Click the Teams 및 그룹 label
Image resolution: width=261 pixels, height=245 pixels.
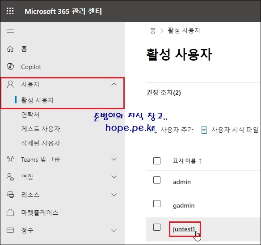pos(41,159)
